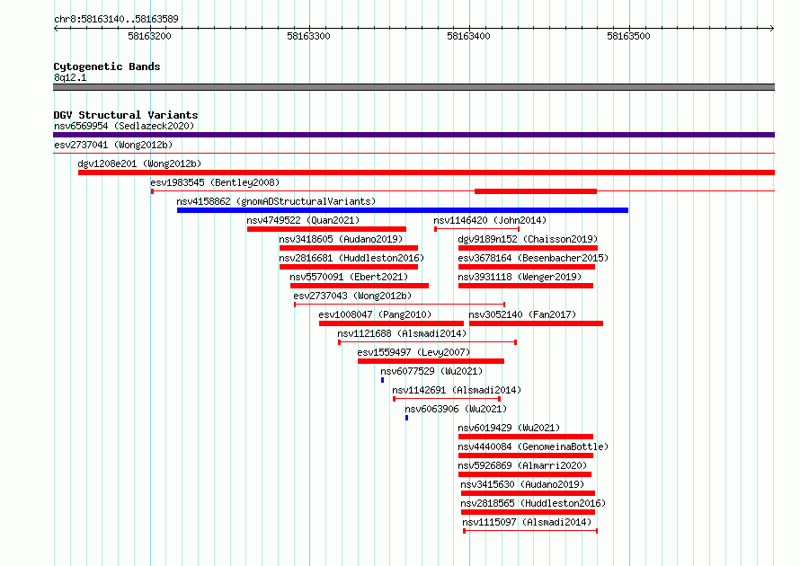Click the nsv1146420 (John2014) label
This screenshot has height=566, width=800.
490,220
